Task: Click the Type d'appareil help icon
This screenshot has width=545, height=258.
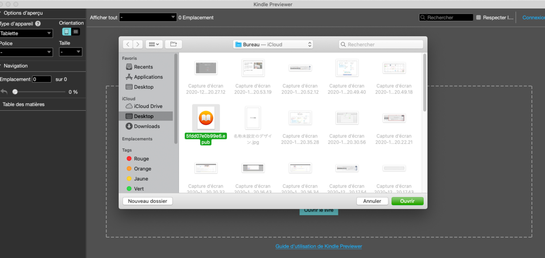Action: click(38, 24)
